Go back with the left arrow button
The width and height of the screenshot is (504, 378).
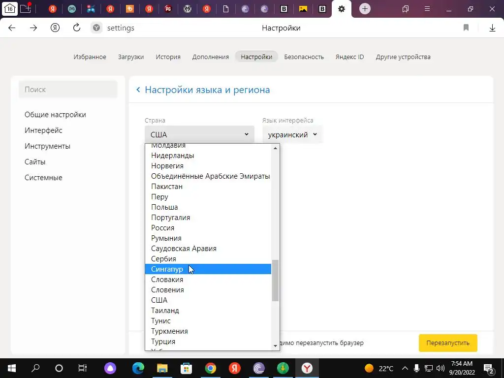tap(12, 28)
